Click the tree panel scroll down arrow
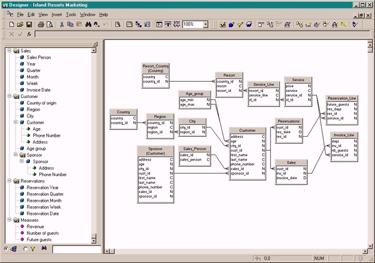The image size is (375, 263). click(94, 241)
